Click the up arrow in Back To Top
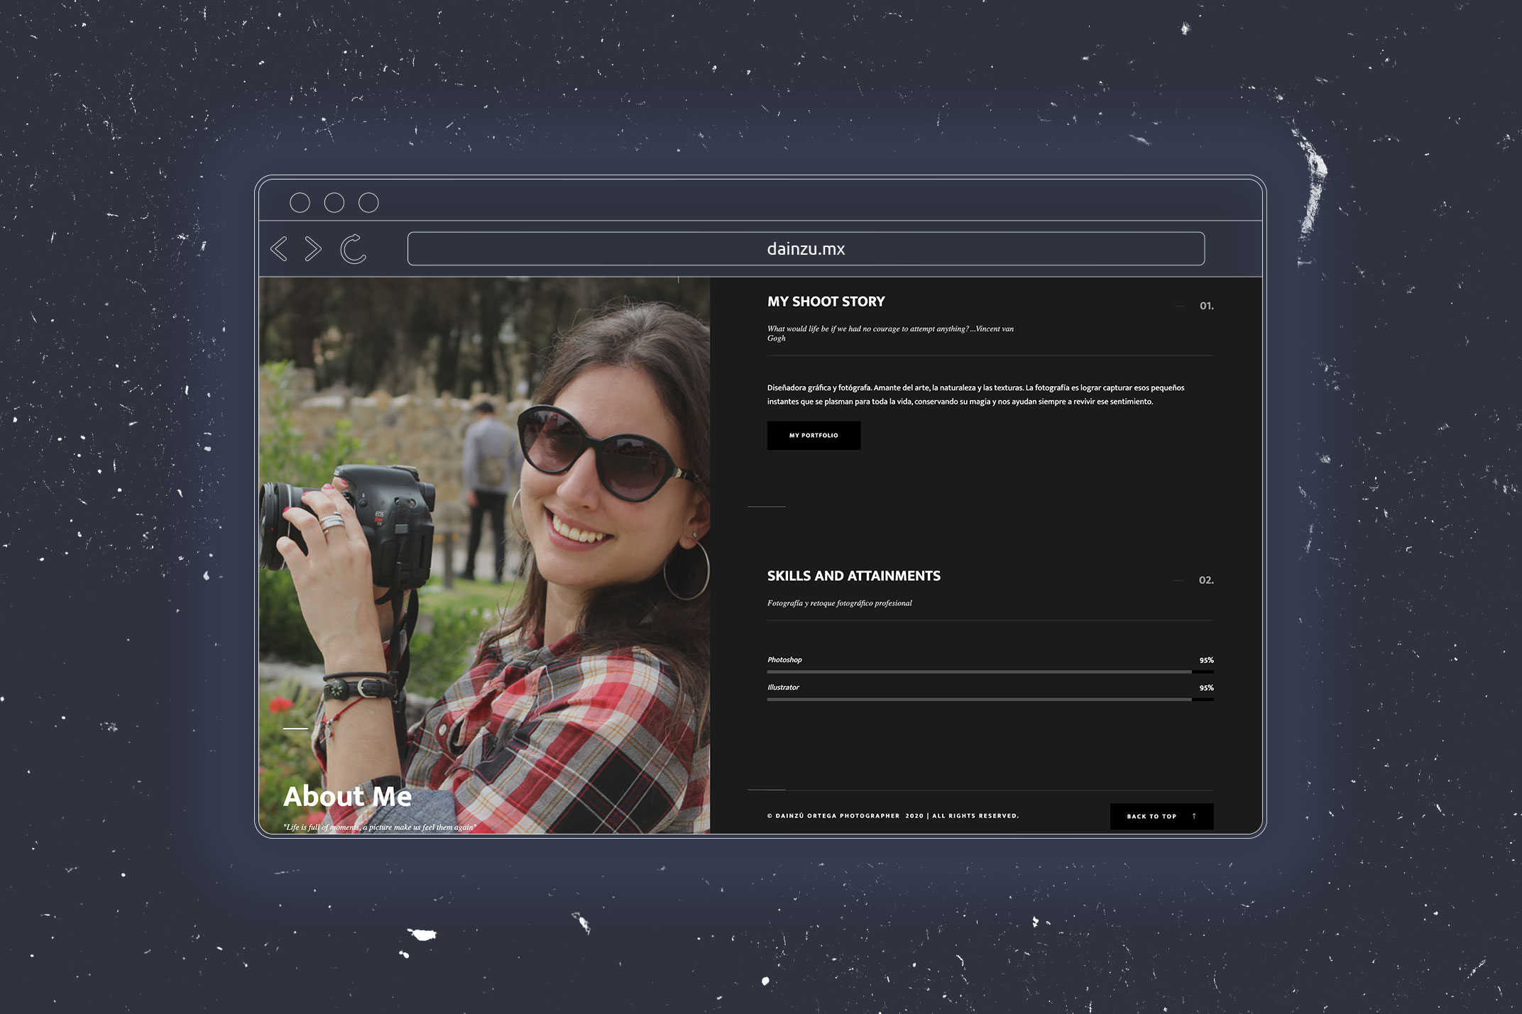Screen dimensions: 1522x1014 click(x=1194, y=816)
